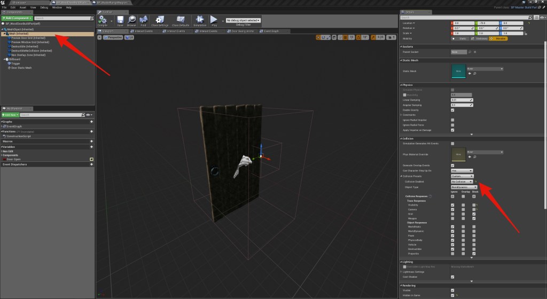Open the Collision Enabled dropdown
Image resolution: width=547 pixels, height=299 pixels.
[463, 182]
